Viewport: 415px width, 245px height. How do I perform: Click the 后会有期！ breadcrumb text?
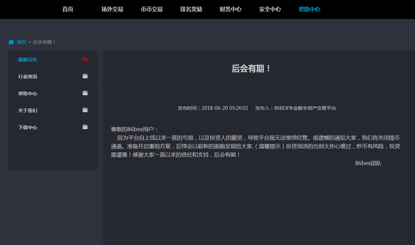point(44,42)
